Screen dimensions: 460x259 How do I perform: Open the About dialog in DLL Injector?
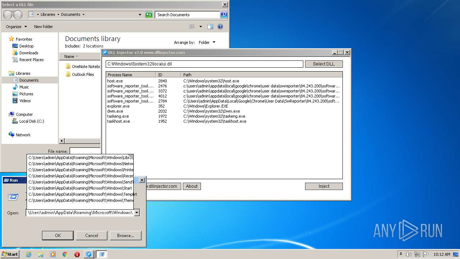click(192, 186)
